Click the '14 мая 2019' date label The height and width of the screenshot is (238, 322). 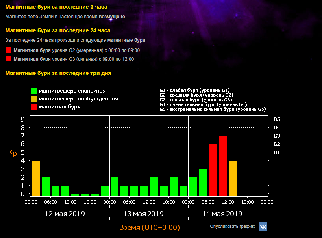pyautogui.click(x=223, y=214)
